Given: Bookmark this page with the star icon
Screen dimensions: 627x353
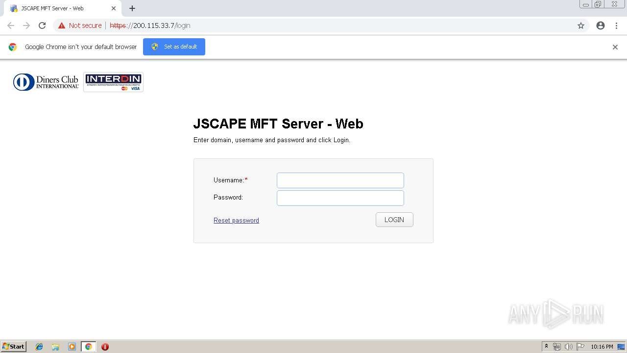Looking at the screenshot, I should tap(581, 25).
